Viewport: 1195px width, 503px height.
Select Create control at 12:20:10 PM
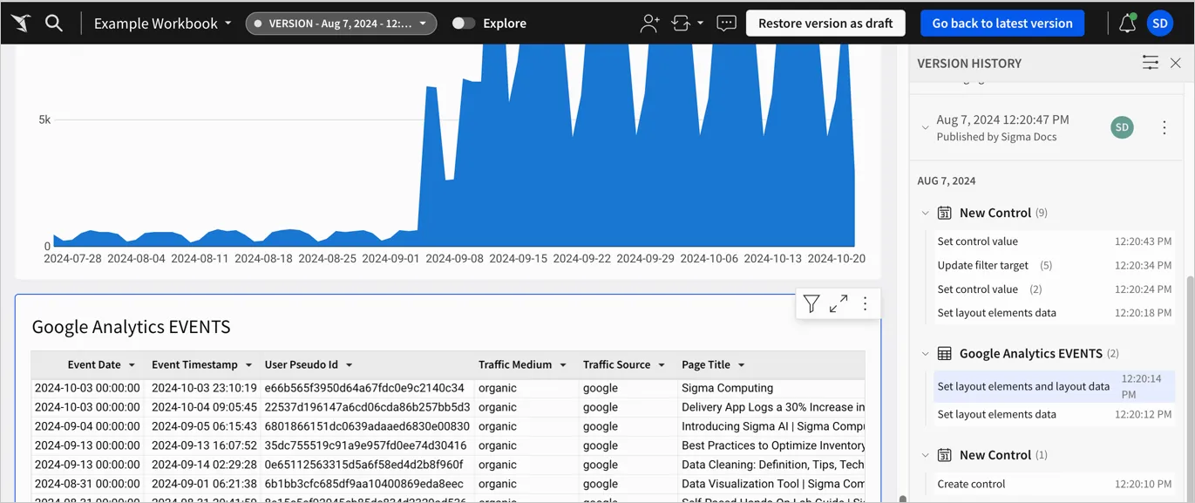coord(1054,484)
